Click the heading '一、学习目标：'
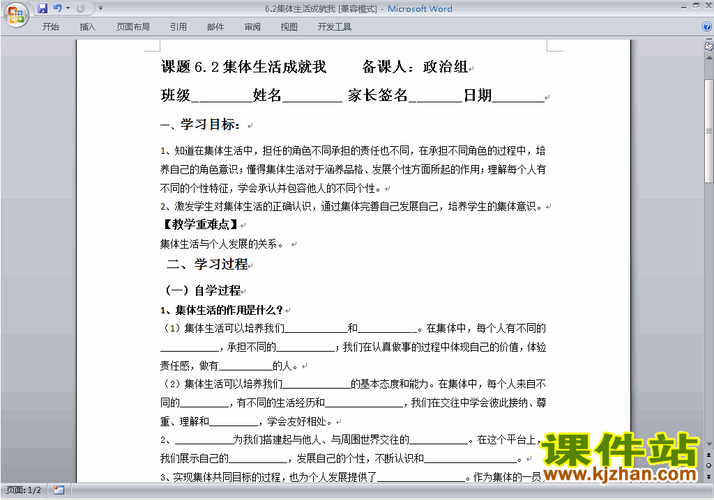 tap(200, 124)
